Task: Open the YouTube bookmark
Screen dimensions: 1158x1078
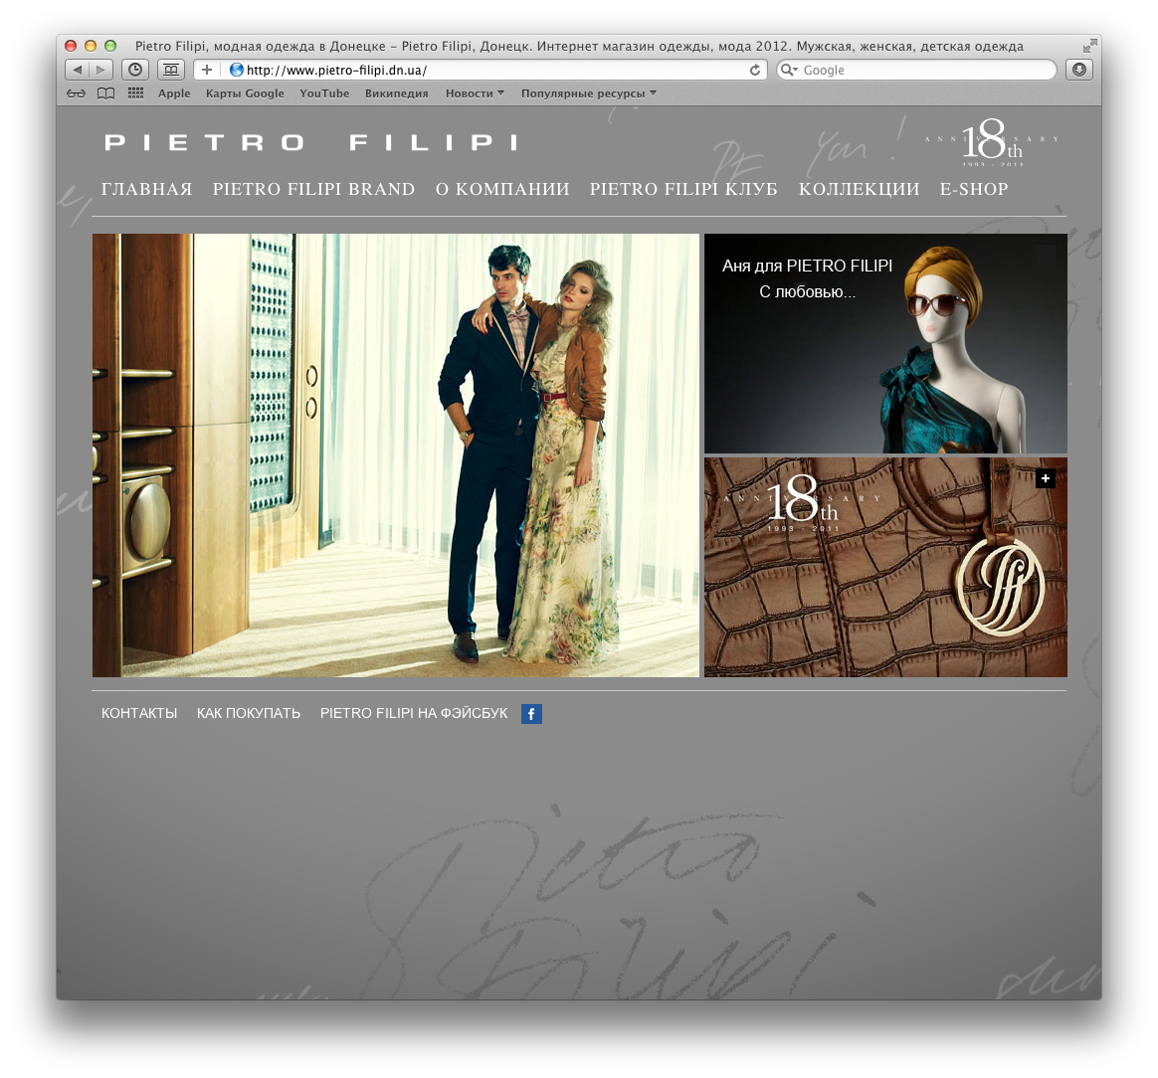Action: click(x=324, y=93)
